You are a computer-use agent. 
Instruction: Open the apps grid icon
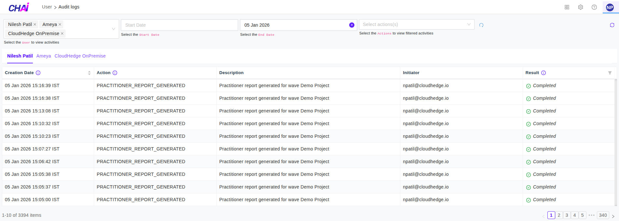567,7
